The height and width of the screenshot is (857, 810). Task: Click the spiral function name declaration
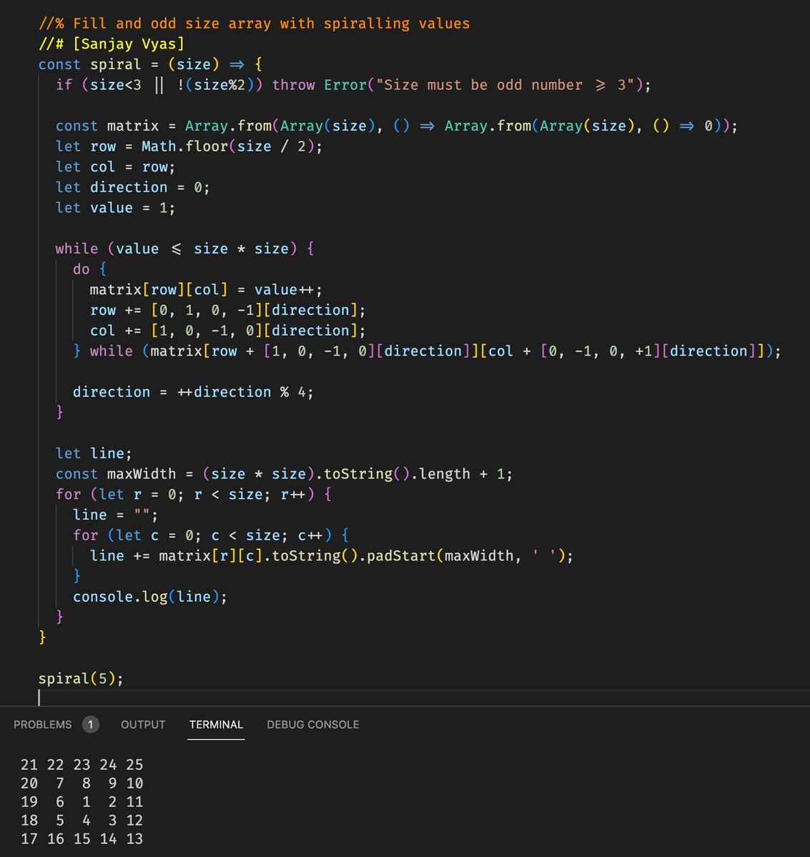pyautogui.click(x=116, y=64)
